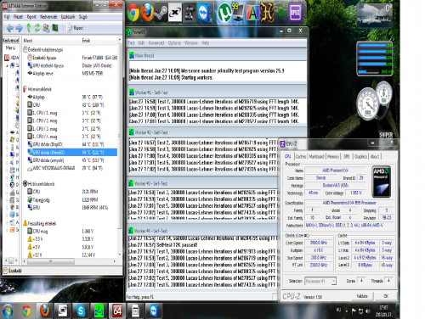Select '1. CPU / 4. mag' temperature row
The width and height of the screenshot is (425, 319).
coord(72,137)
